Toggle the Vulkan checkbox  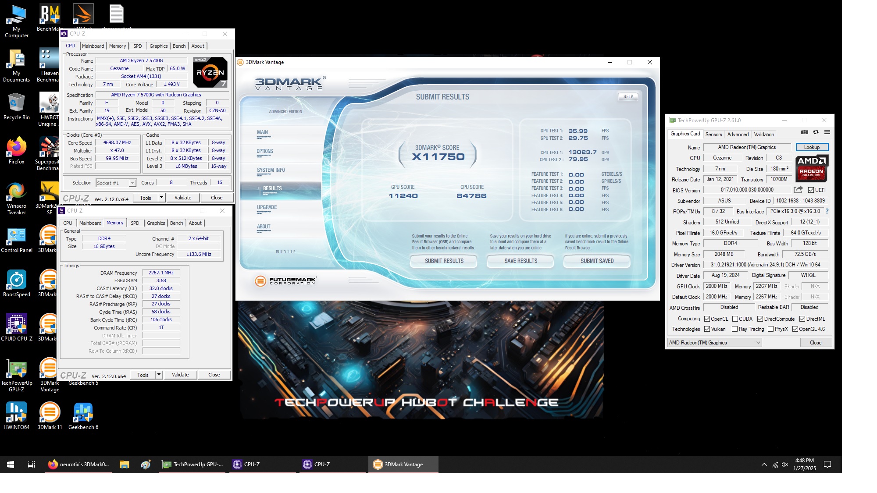click(707, 329)
